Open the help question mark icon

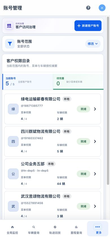point(88,8)
